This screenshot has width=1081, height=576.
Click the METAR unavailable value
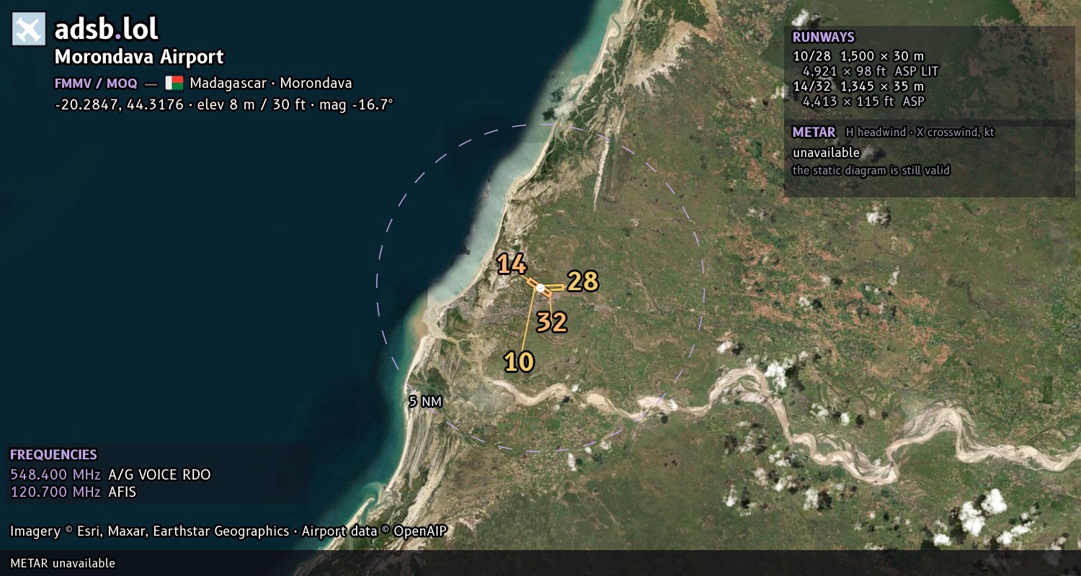coord(826,153)
